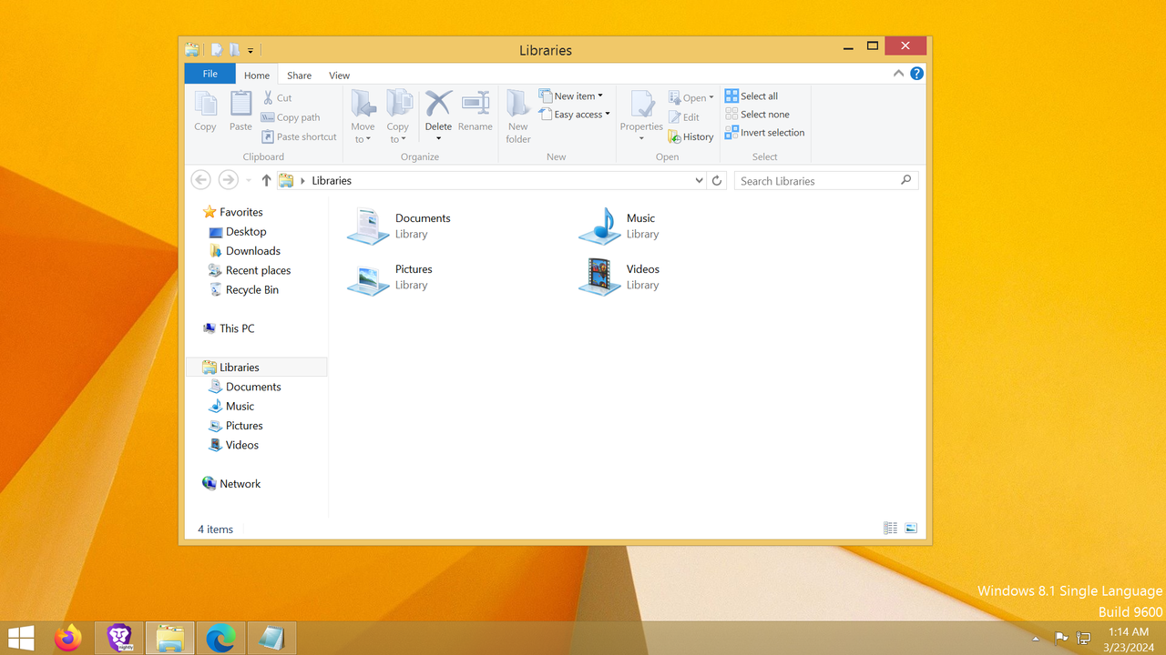Screen dimensions: 1166x655
Task: Open Recent locations dropdown arrow
Action: click(249, 180)
